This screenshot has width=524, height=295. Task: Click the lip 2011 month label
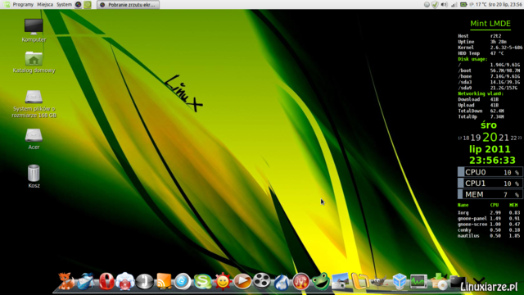click(x=490, y=149)
